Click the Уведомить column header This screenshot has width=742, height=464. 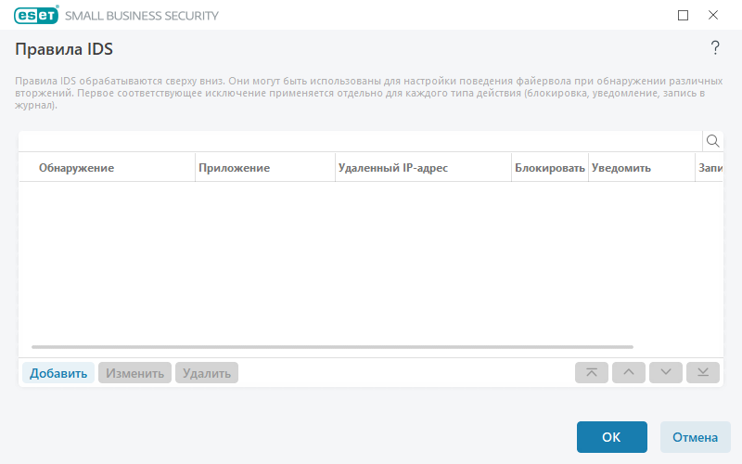[x=621, y=168]
